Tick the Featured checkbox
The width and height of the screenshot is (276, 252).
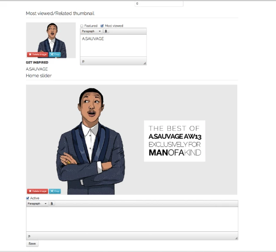click(x=82, y=26)
